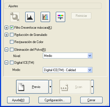Tick the Eliminación del Polvo checkbox
Image resolution: width=110 pixels, height=107 pixels.
coord(12,50)
